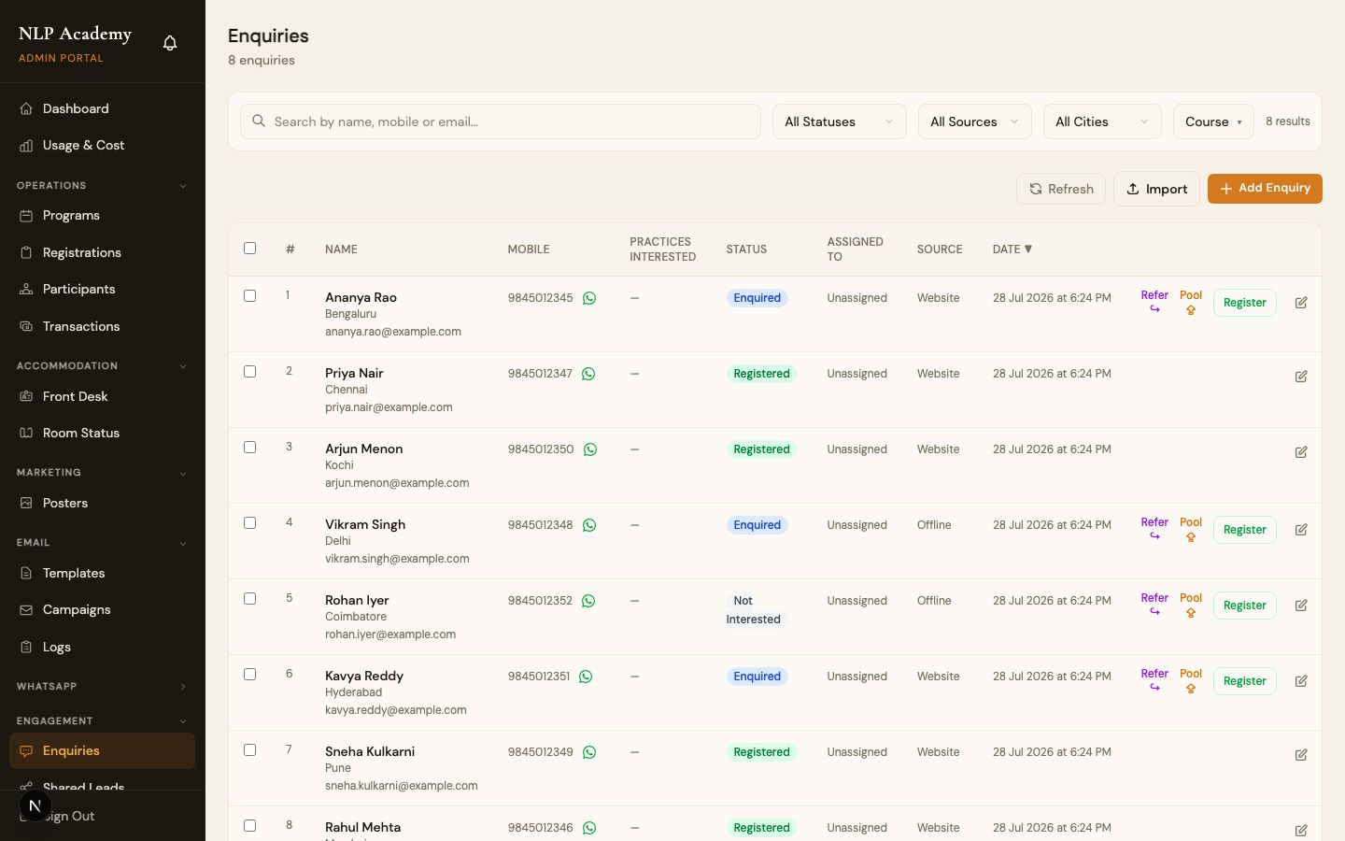The image size is (1345, 841).
Task: Collapse the Email sidebar section
Action: (x=102, y=543)
